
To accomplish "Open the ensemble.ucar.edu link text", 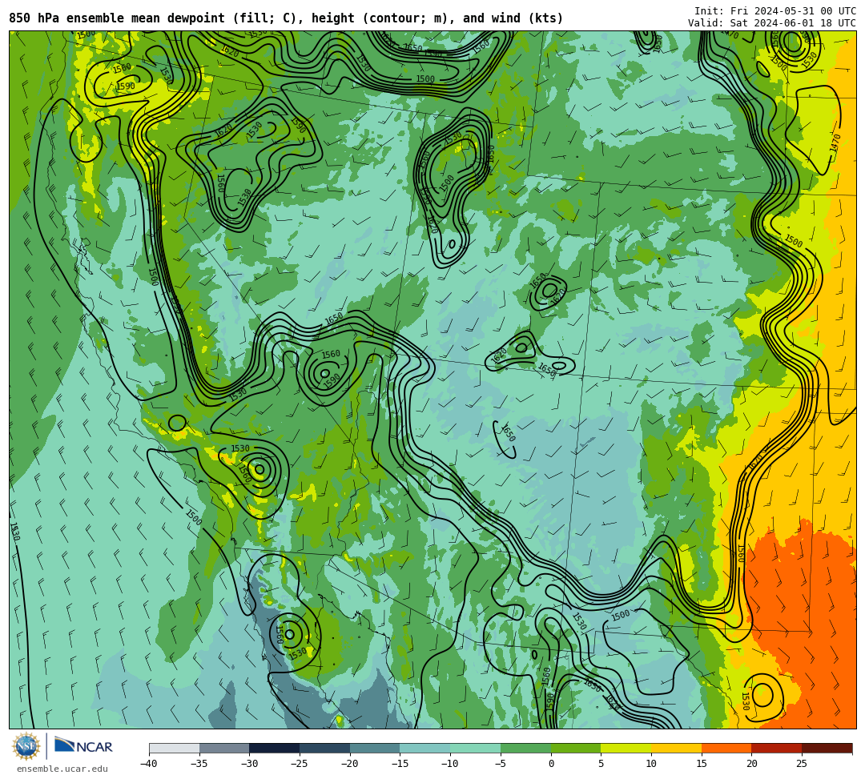I will (x=62, y=769).
